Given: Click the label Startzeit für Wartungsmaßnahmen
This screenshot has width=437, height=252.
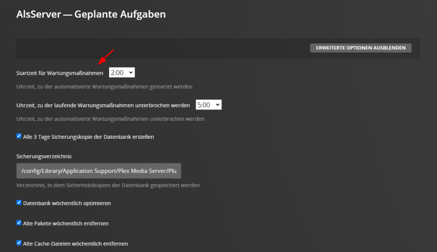Looking at the screenshot, I should click(59, 73).
